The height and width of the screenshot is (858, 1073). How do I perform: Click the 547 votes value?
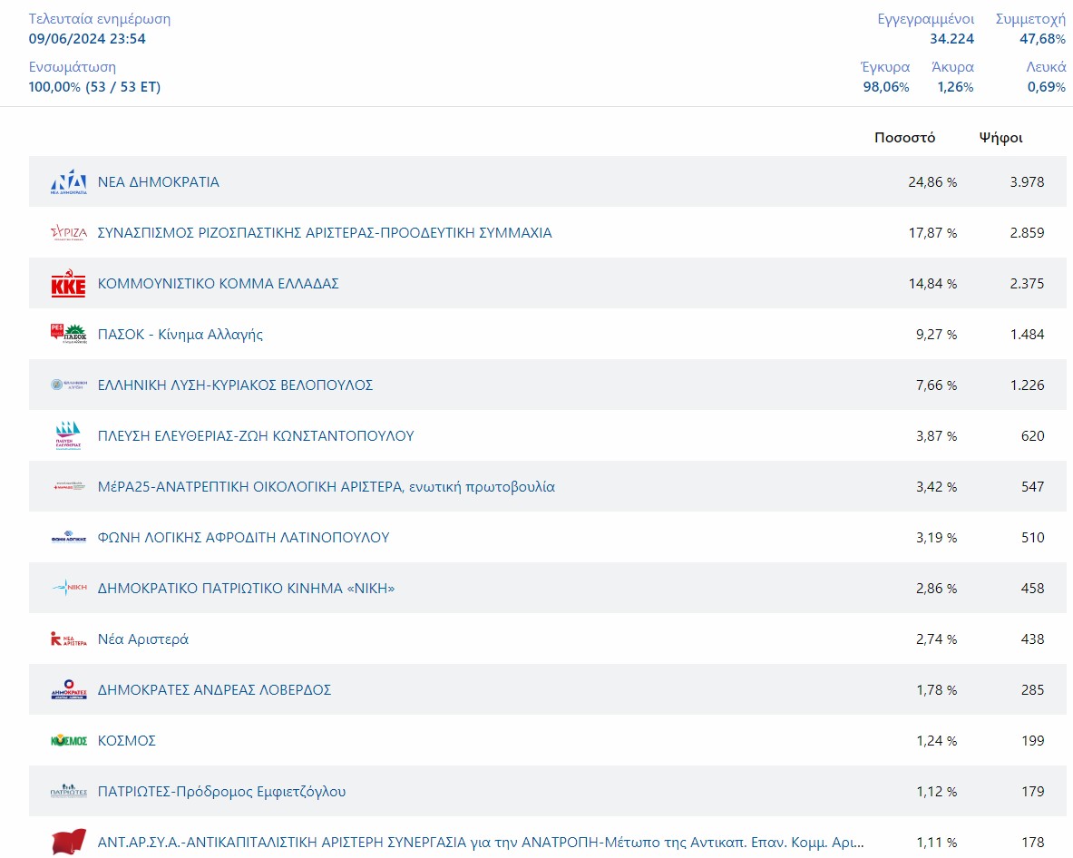click(1032, 486)
